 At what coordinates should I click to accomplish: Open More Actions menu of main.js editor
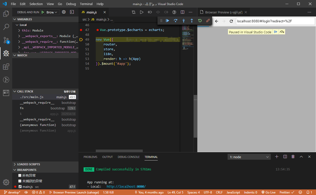(191, 12)
